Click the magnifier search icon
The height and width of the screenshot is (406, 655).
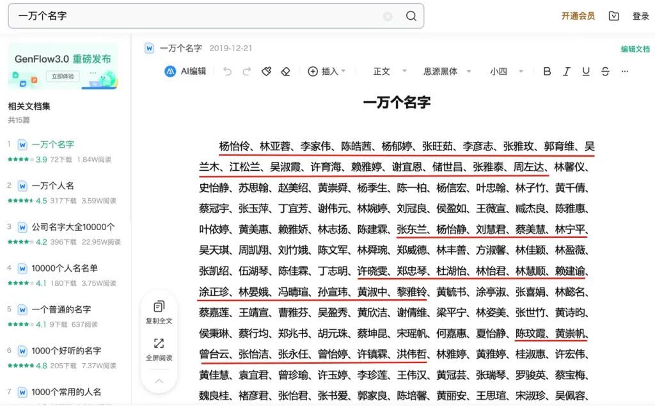coord(413,16)
